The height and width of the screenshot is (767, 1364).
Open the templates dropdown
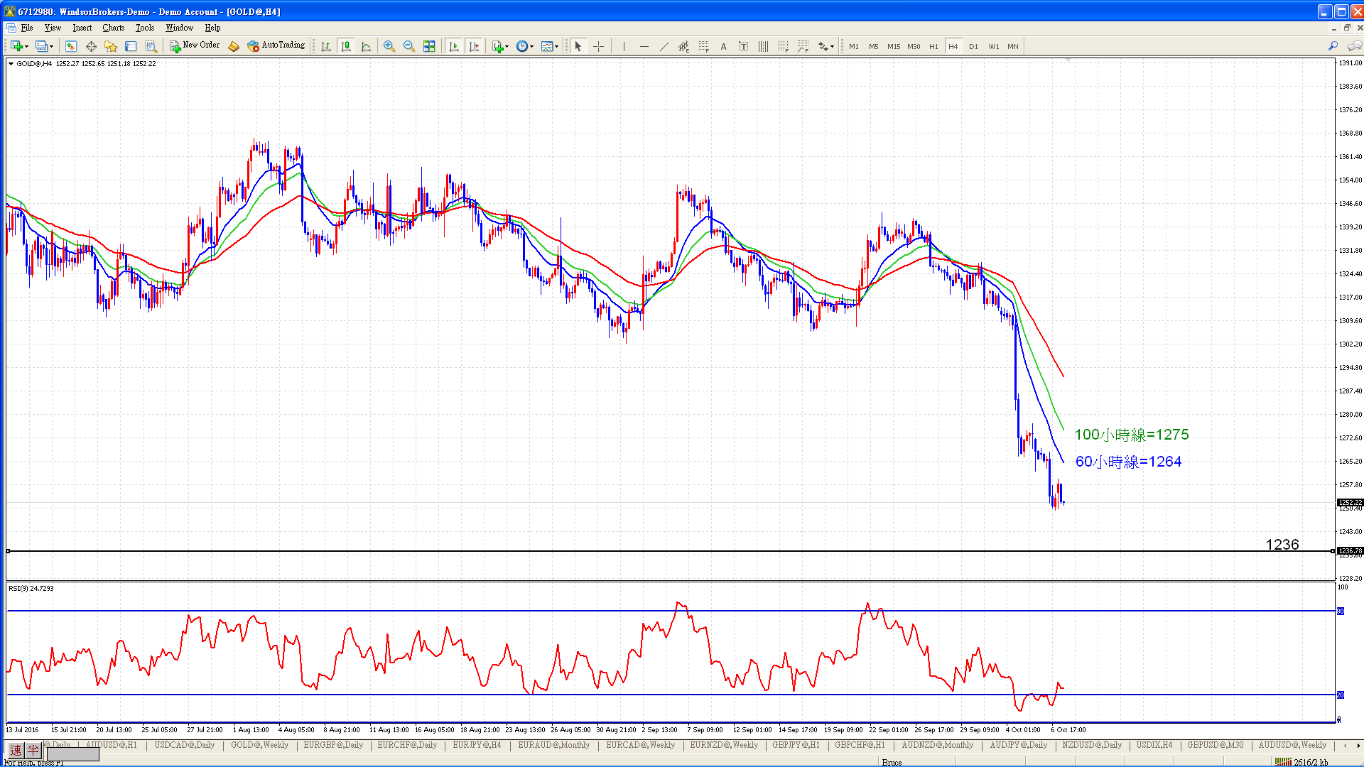pos(556,47)
